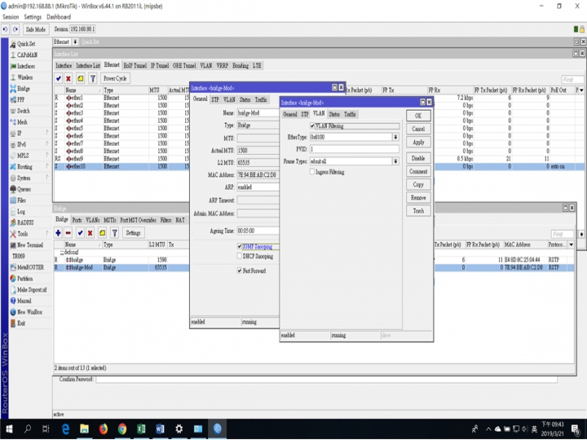This screenshot has width=587, height=440.
Task: Click into the PVID input field
Action: 354,150
